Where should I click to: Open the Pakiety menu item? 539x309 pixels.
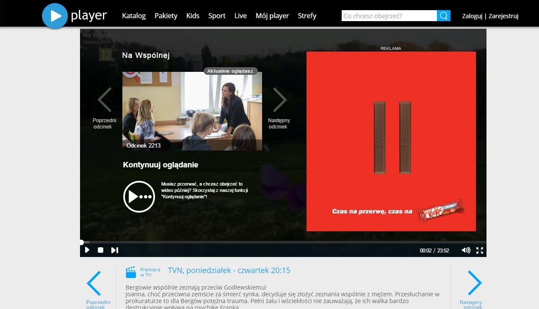click(166, 16)
